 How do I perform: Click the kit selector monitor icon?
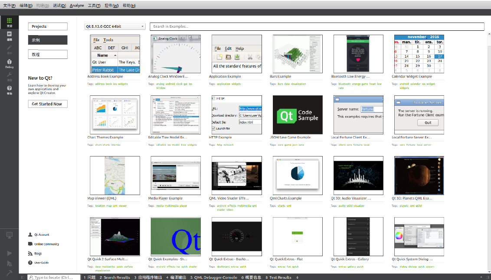pos(10,235)
